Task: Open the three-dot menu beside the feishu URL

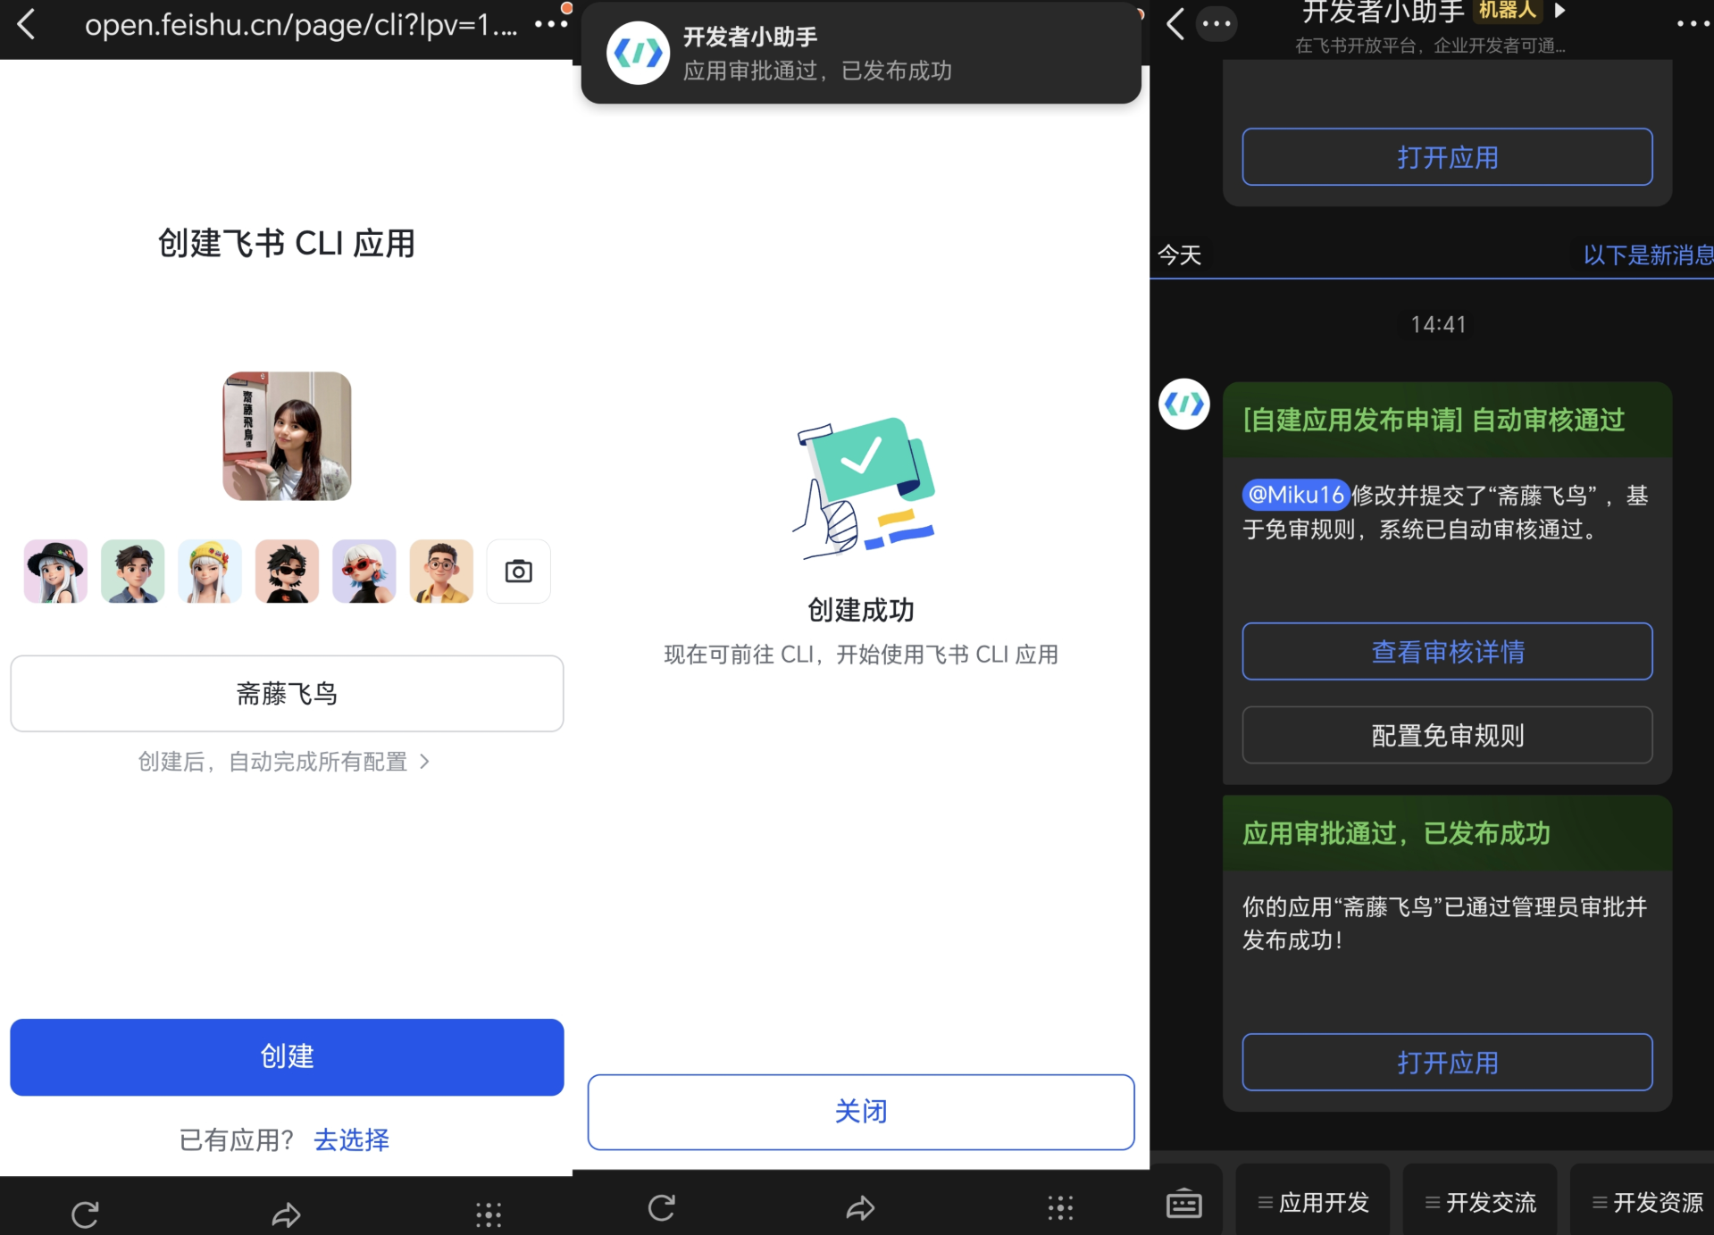Action: tap(550, 24)
